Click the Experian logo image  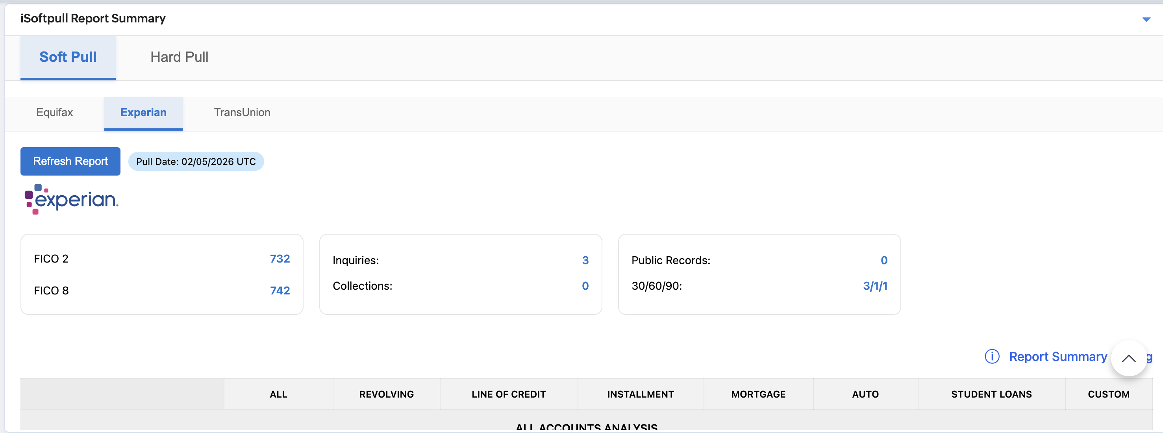(x=71, y=199)
